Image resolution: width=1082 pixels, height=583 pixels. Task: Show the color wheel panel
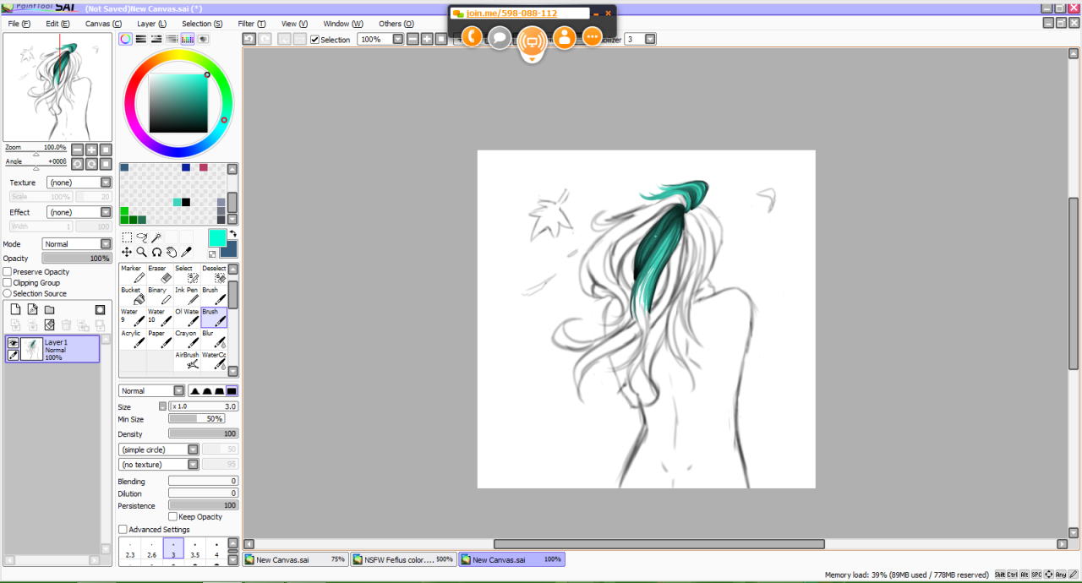click(125, 39)
